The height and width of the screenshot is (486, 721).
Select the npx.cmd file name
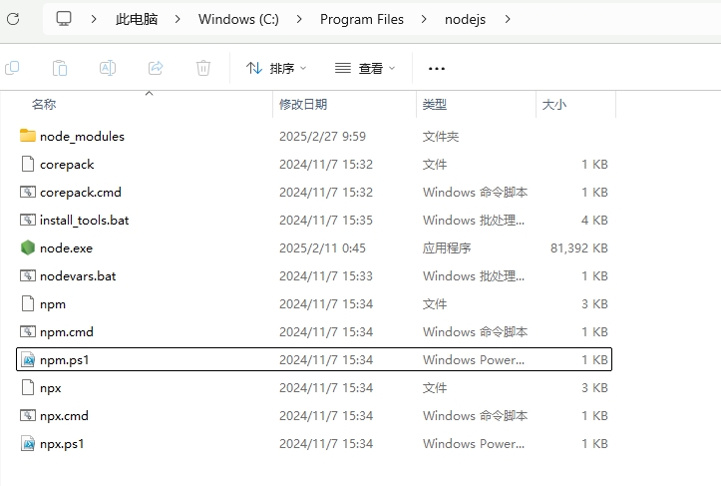[64, 415]
